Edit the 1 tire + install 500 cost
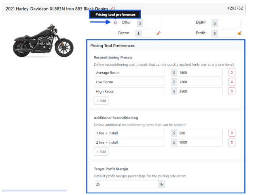This screenshot has height=195, width=258. [200, 133]
